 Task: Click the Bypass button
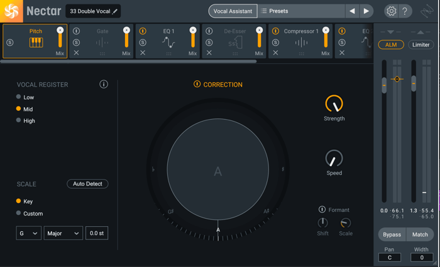392,234
